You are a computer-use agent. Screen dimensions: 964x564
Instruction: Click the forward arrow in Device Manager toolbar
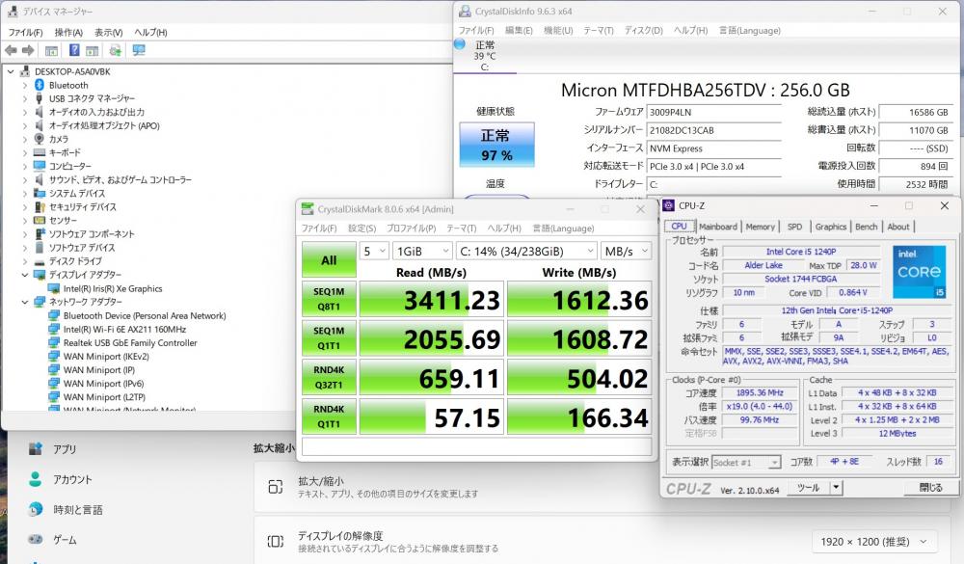[28, 50]
